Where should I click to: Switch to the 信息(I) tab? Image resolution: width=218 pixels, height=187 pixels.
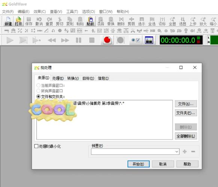(x=103, y=78)
